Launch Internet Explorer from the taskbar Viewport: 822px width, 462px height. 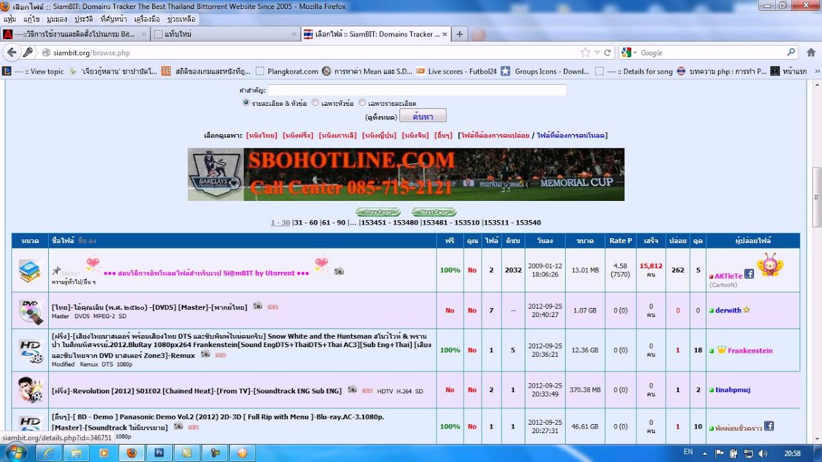pos(49,452)
